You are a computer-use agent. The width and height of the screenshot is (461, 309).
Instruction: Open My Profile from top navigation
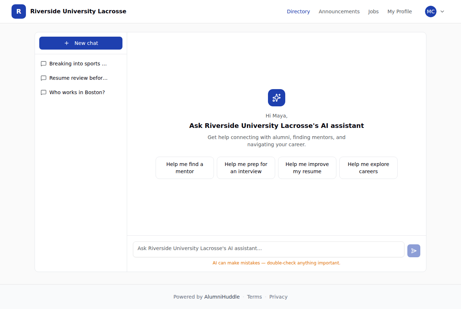[x=400, y=11]
